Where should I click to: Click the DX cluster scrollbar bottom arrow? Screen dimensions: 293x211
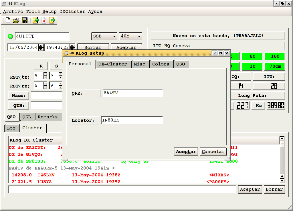click(282, 181)
